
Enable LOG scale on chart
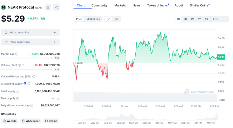pos(216,19)
